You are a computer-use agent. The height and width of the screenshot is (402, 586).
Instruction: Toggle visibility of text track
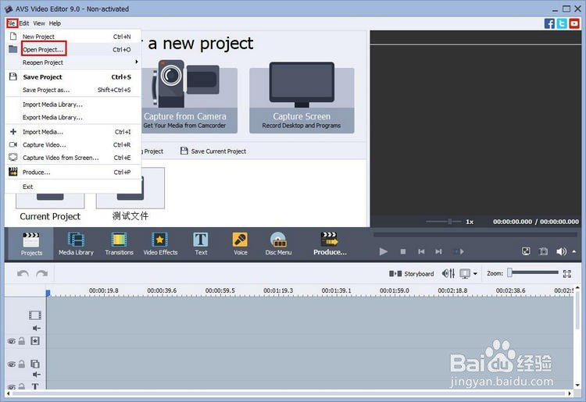pyautogui.click(x=12, y=386)
